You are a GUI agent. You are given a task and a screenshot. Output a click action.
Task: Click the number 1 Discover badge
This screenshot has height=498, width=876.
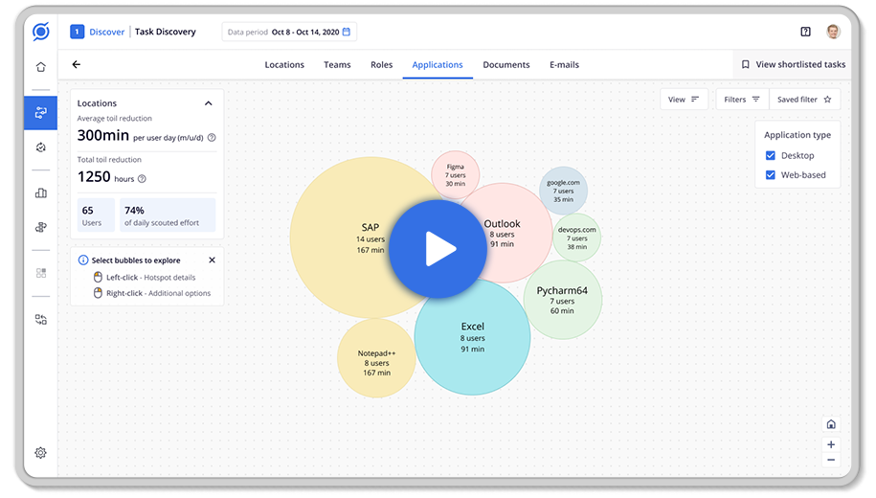(78, 32)
